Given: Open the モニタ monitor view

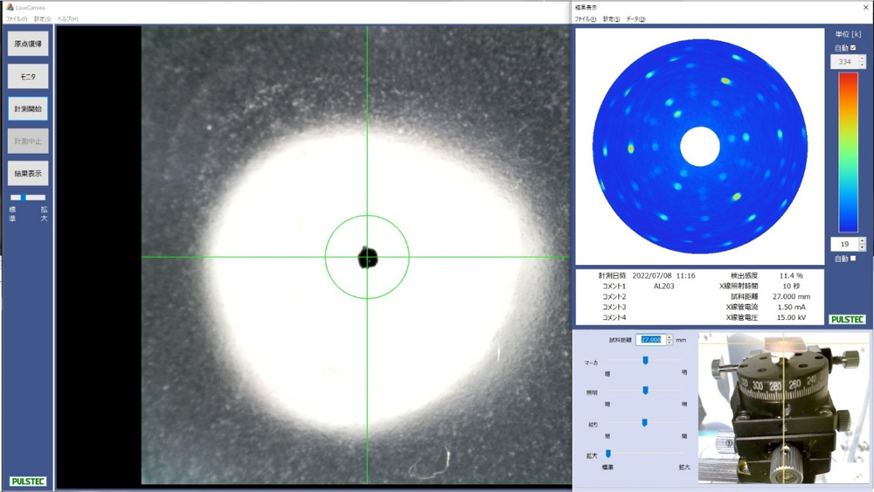Looking at the screenshot, I should pyautogui.click(x=28, y=76).
